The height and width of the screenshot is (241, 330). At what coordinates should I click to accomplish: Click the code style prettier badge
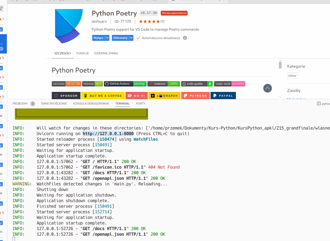229,84
